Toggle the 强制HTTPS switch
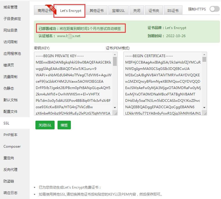The width and height of the screenshot is (221, 199). coord(214,9)
